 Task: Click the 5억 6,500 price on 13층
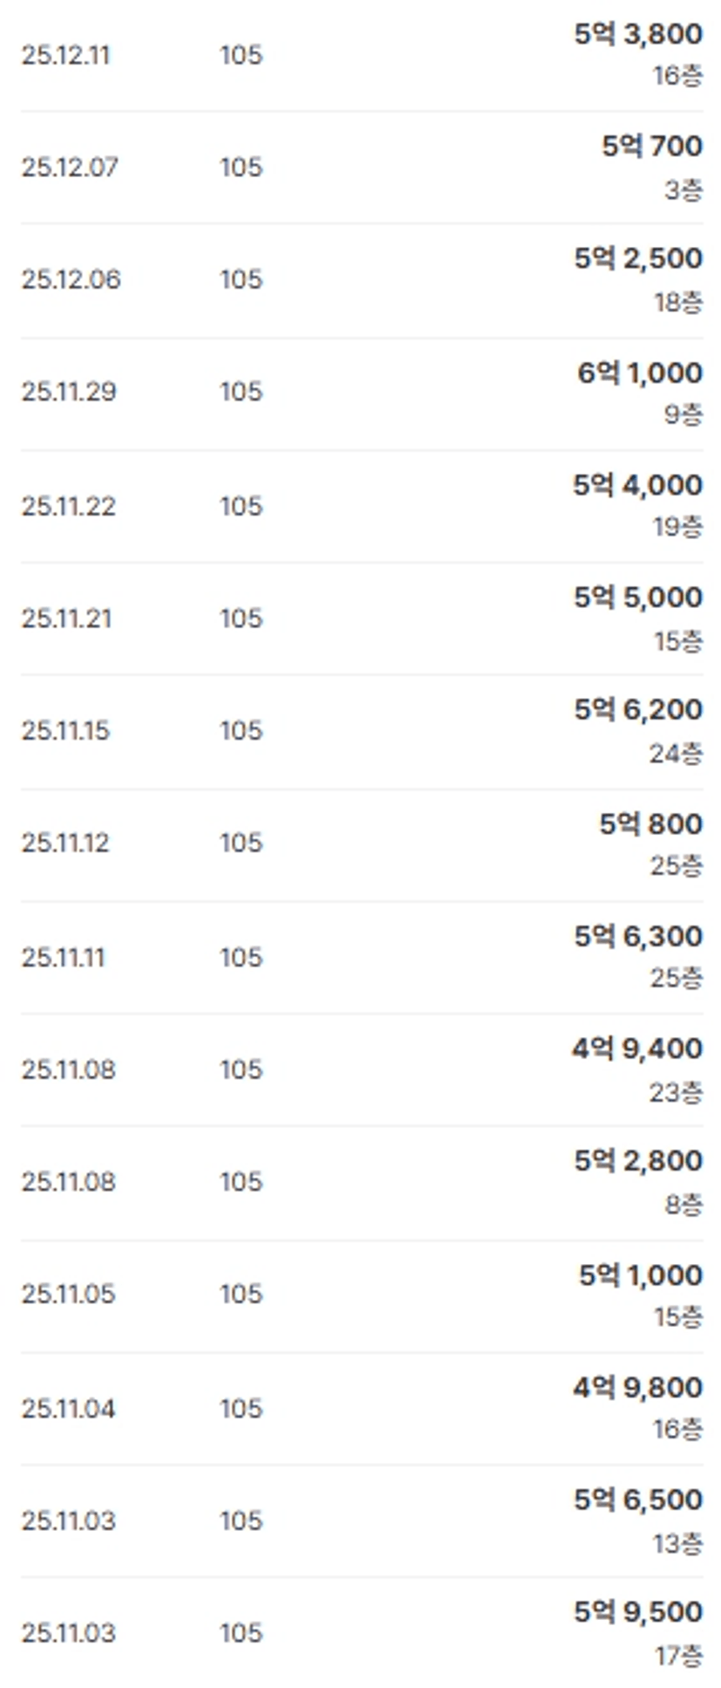[x=637, y=1500]
